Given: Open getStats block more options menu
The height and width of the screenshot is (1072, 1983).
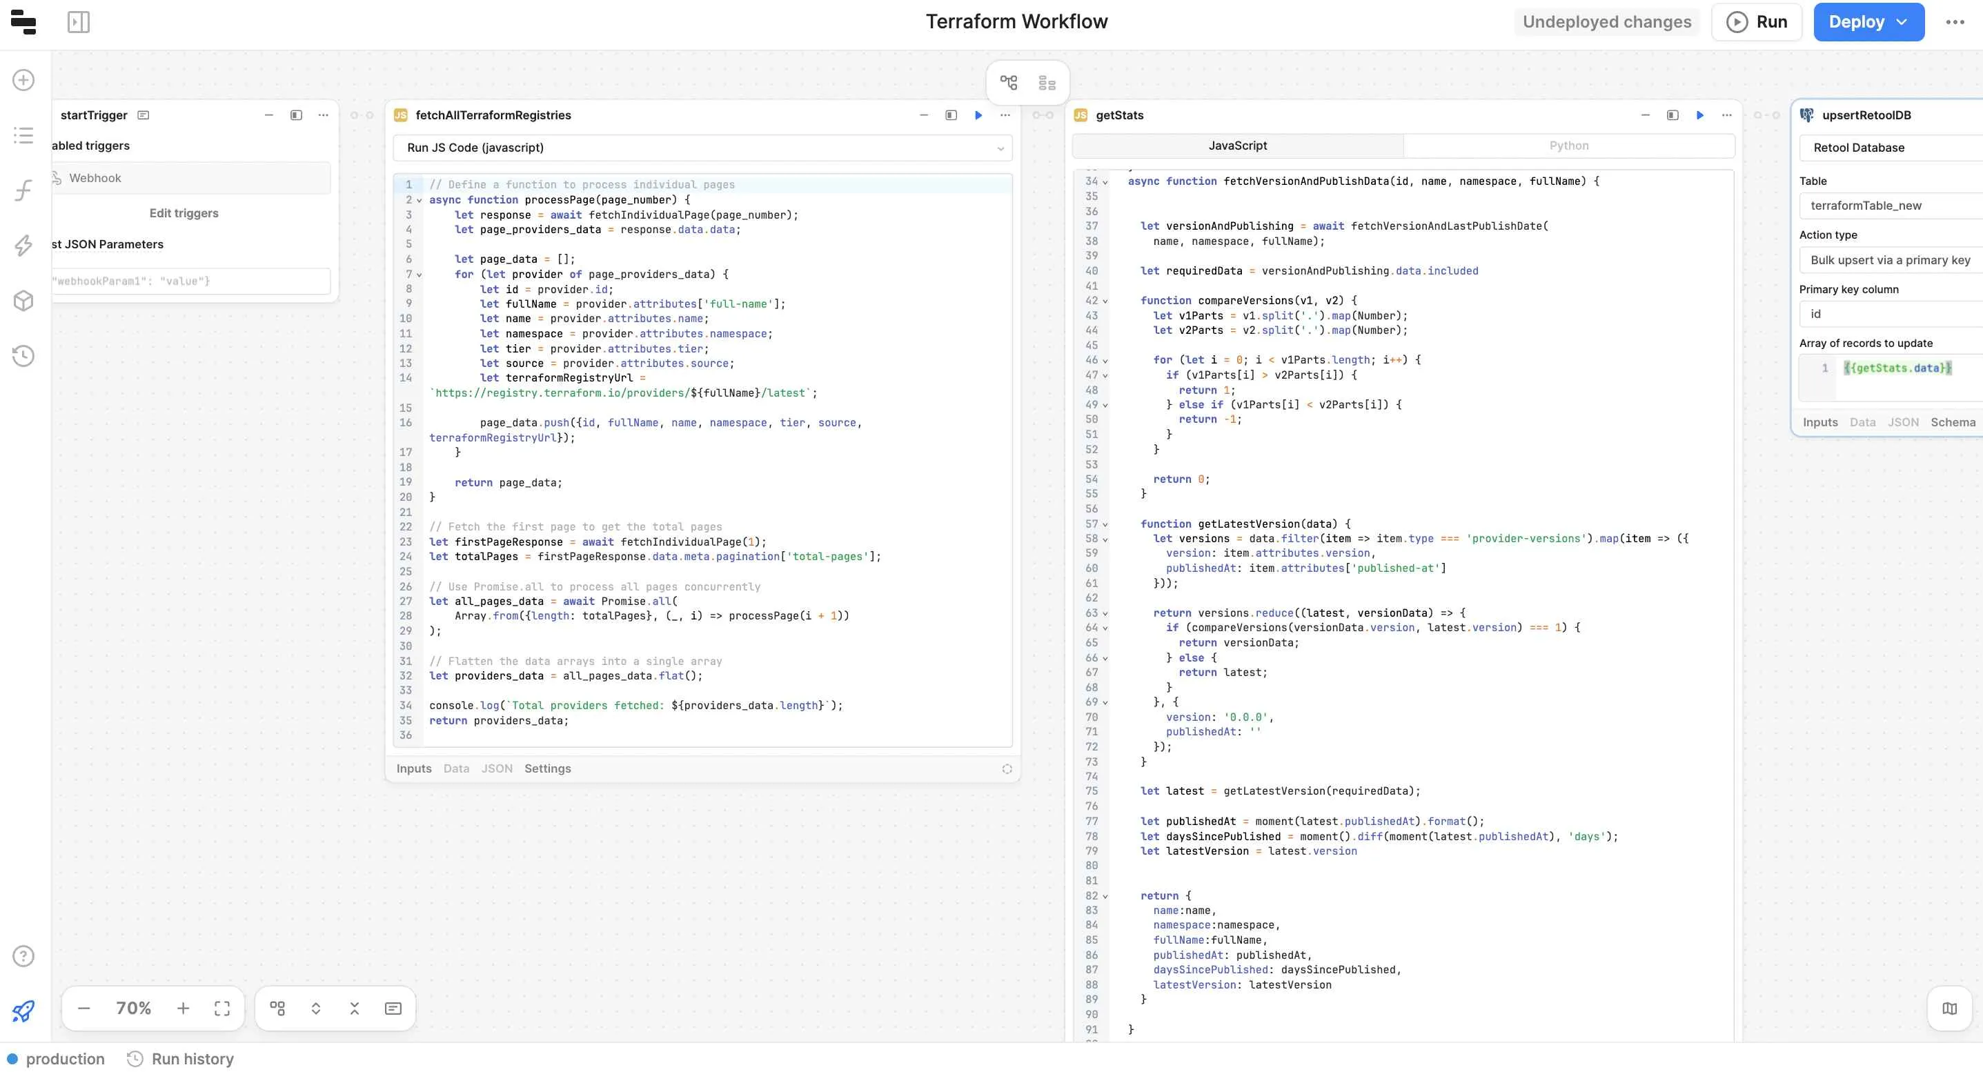Looking at the screenshot, I should click(1726, 115).
